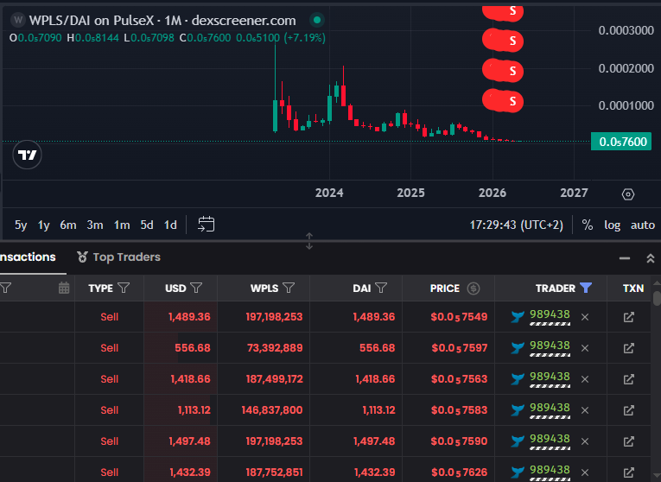Image resolution: width=661 pixels, height=482 pixels.
Task: Remove trader filter on the 1,418.66 row
Action: [x=585, y=379]
